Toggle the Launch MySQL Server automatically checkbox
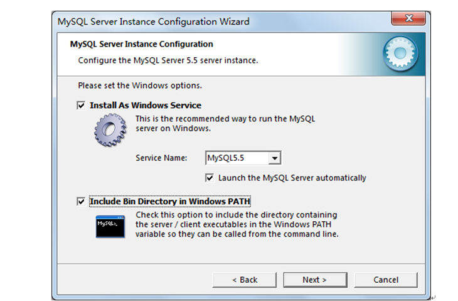The height and width of the screenshot is (301, 458). [x=210, y=178]
